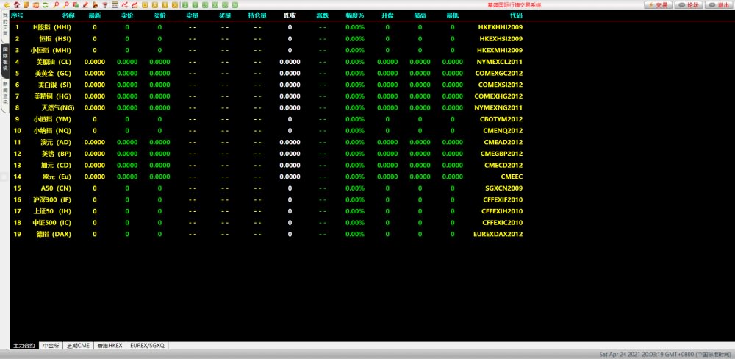Click the 退出 button
Image resolution: width=735 pixels, height=359 pixels.
[x=719, y=5]
